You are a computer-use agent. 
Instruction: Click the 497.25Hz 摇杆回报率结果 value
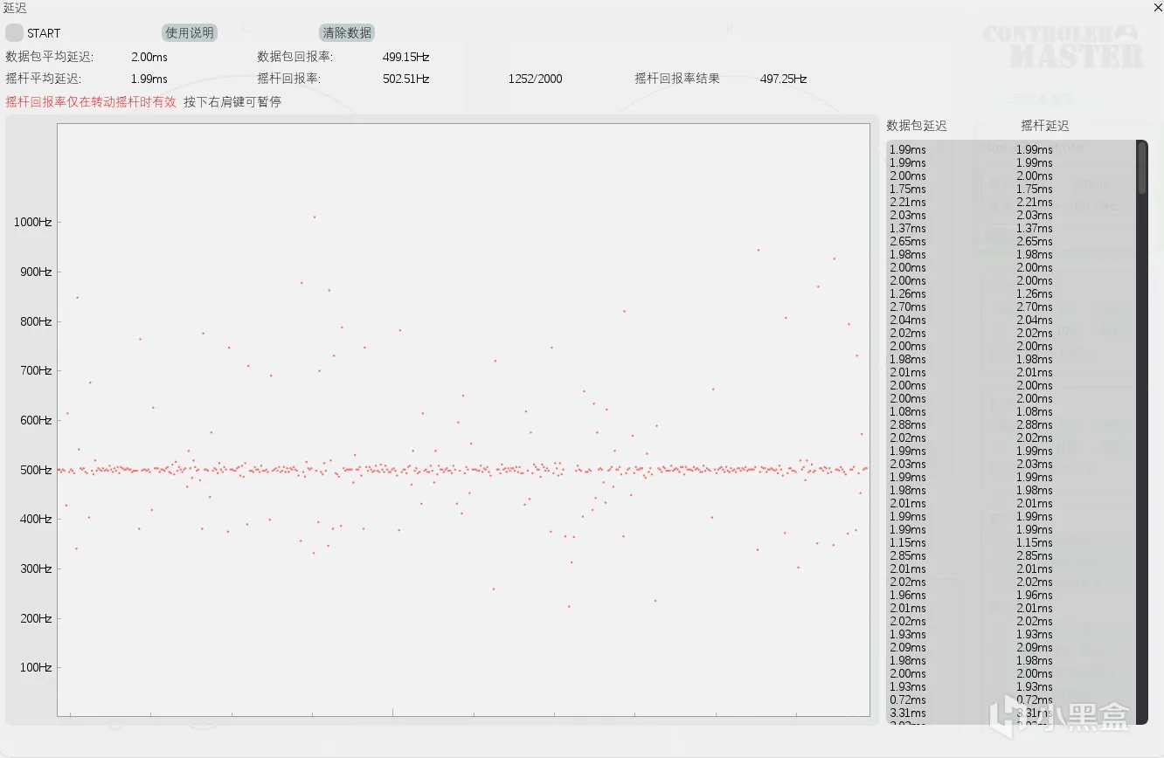coord(784,79)
